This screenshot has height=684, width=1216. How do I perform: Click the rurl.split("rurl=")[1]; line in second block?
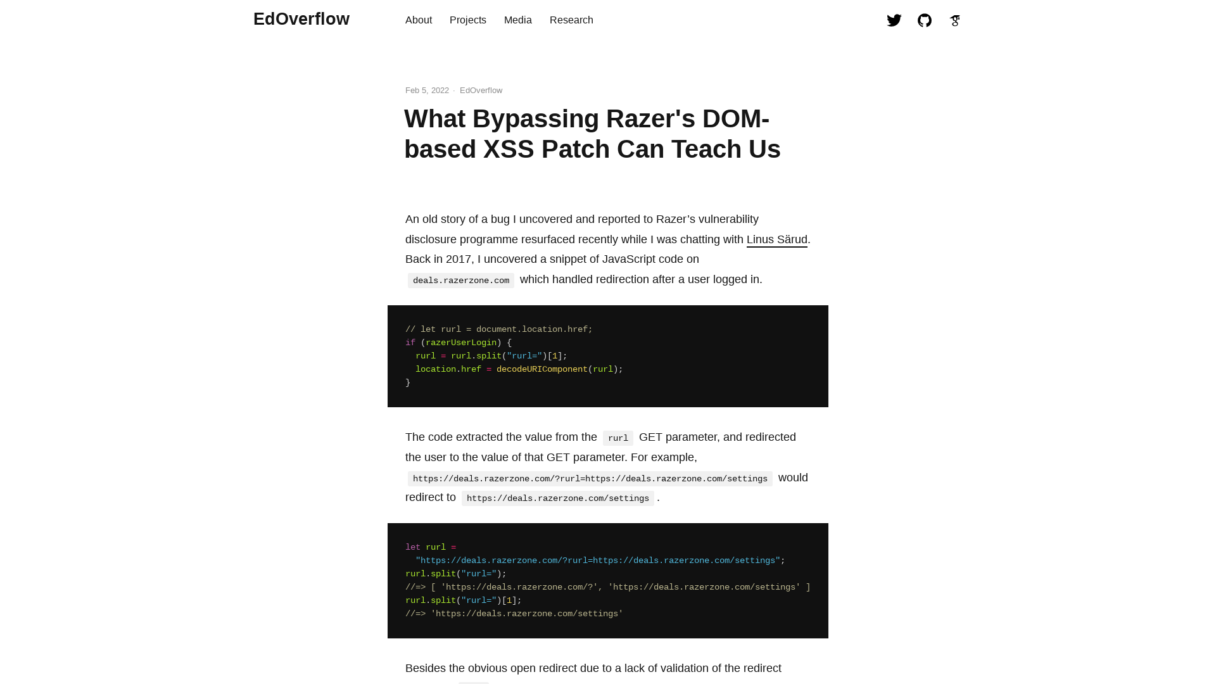[464, 600]
